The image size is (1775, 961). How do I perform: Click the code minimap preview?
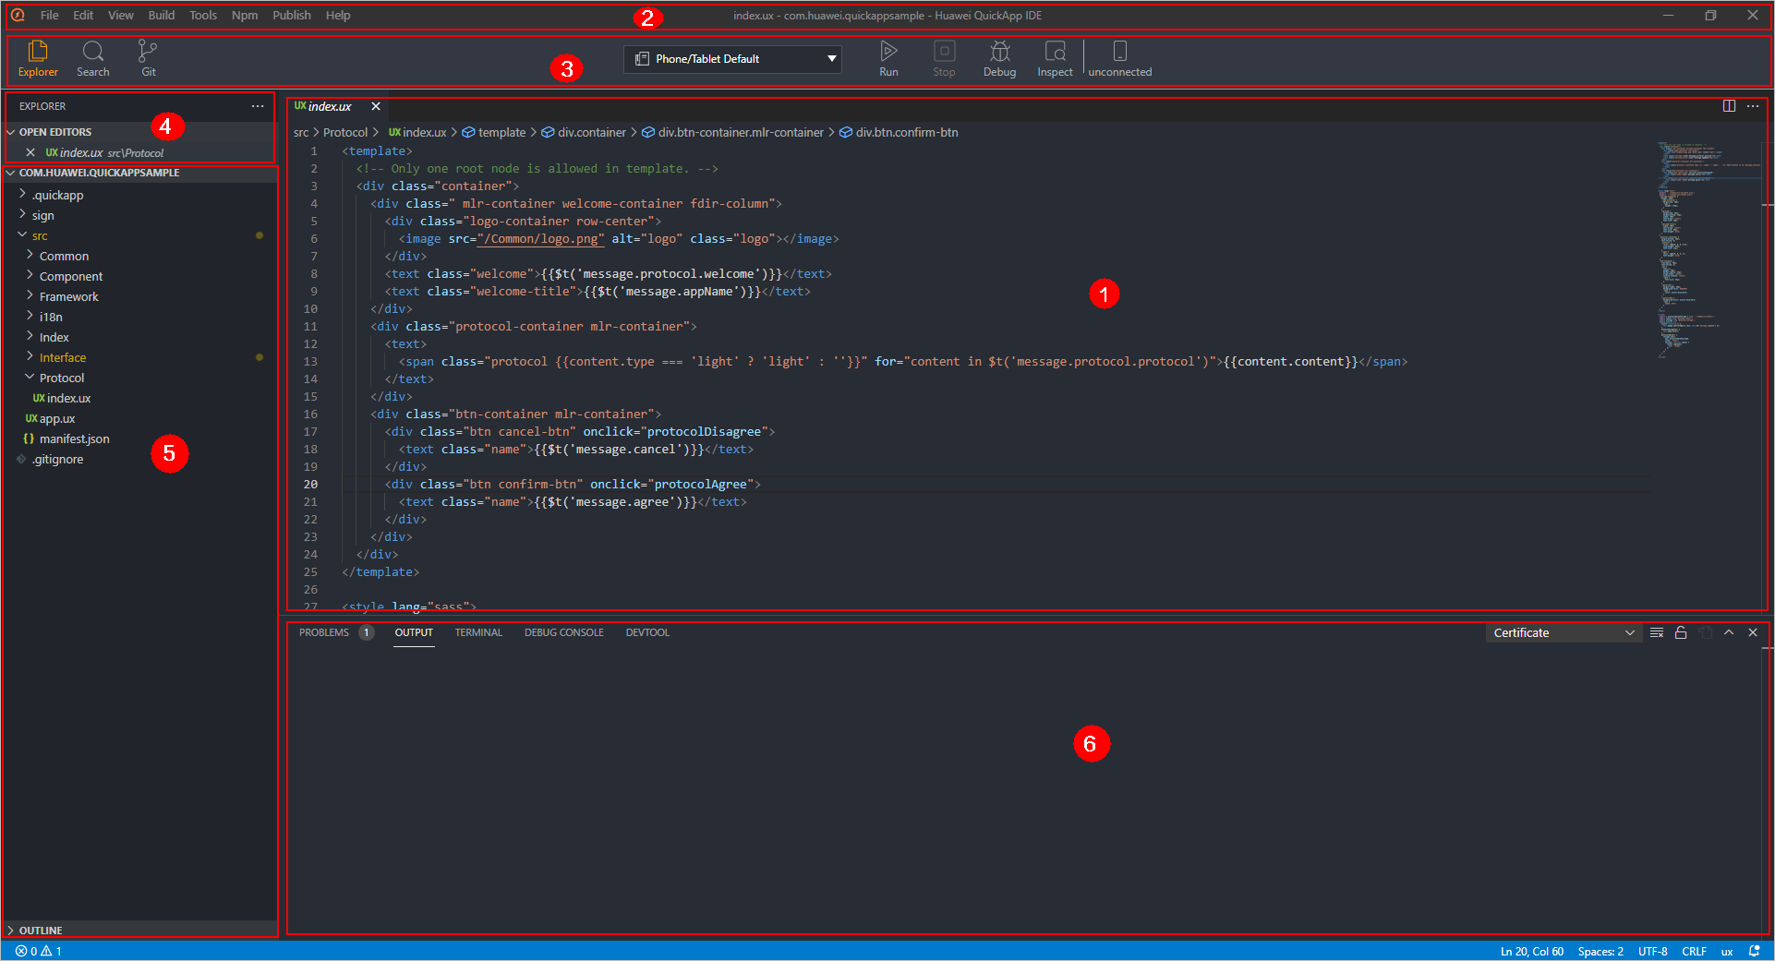click(1709, 249)
